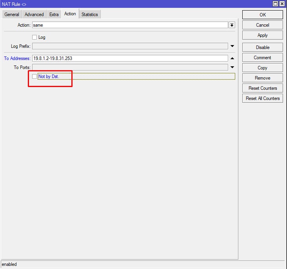Expand the To Ports field arrow
The image size is (287, 269).
pyautogui.click(x=232, y=67)
